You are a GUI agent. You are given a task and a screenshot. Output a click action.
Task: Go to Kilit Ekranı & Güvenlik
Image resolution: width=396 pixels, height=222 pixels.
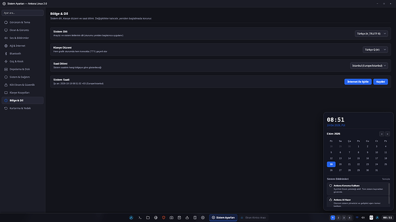pos(22,85)
